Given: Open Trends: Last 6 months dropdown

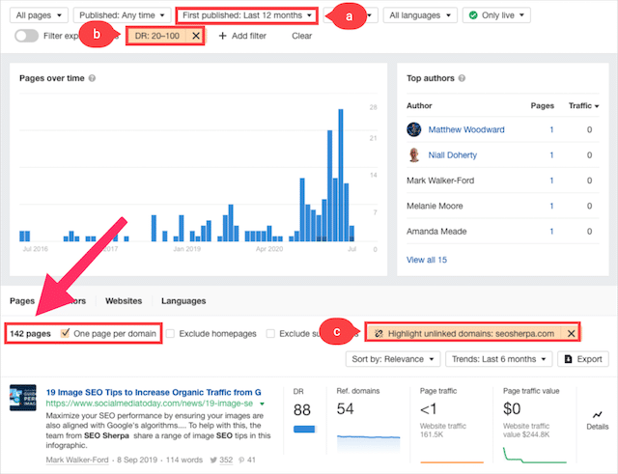Looking at the screenshot, I should click(498, 359).
